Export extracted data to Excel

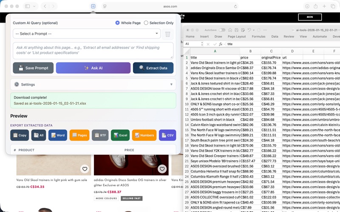[120, 135]
